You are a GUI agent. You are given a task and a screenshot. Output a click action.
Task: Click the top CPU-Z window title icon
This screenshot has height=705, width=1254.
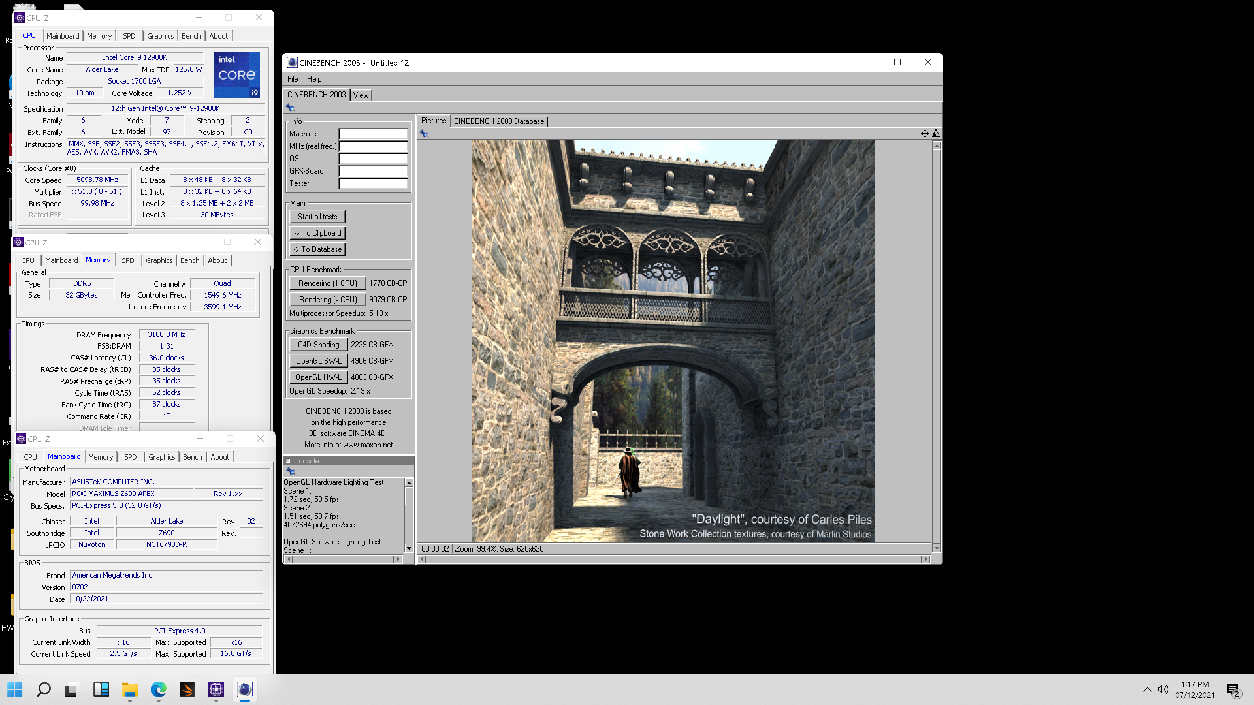coord(20,18)
